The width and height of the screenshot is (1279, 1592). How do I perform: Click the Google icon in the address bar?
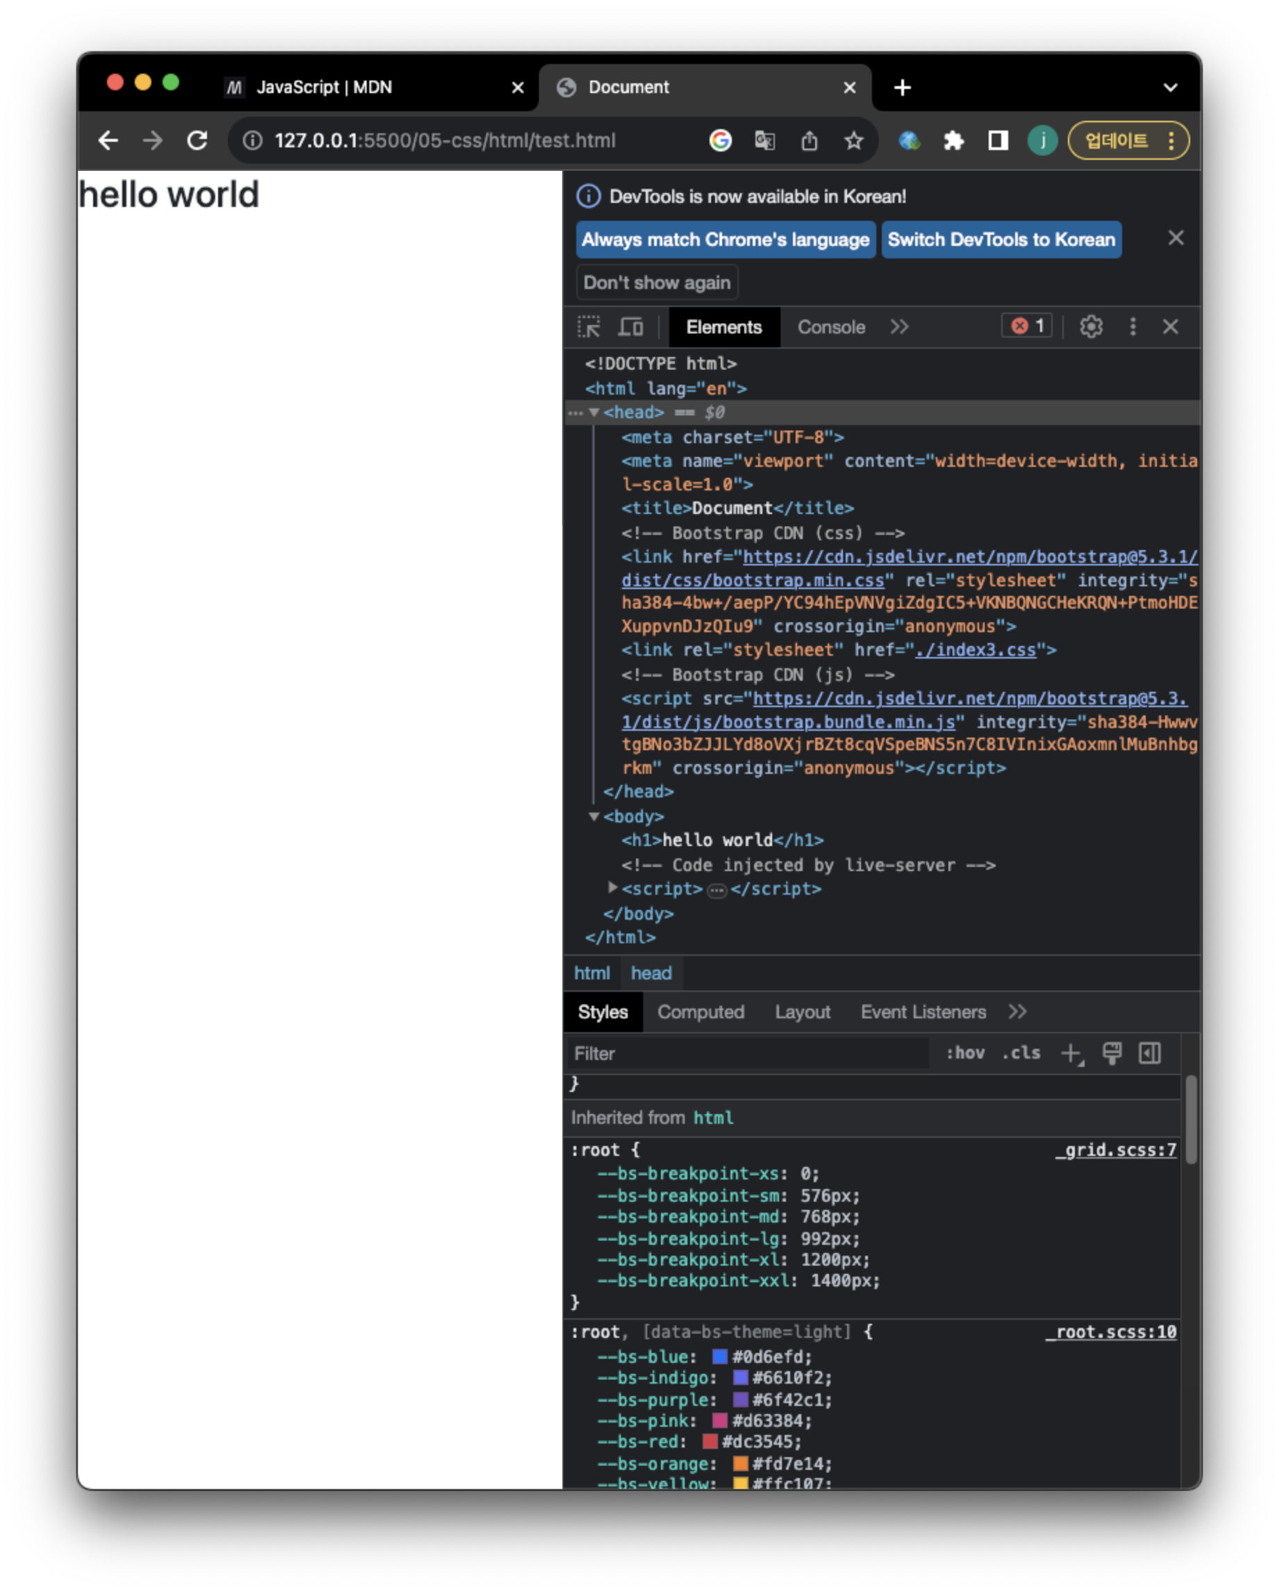click(x=719, y=140)
